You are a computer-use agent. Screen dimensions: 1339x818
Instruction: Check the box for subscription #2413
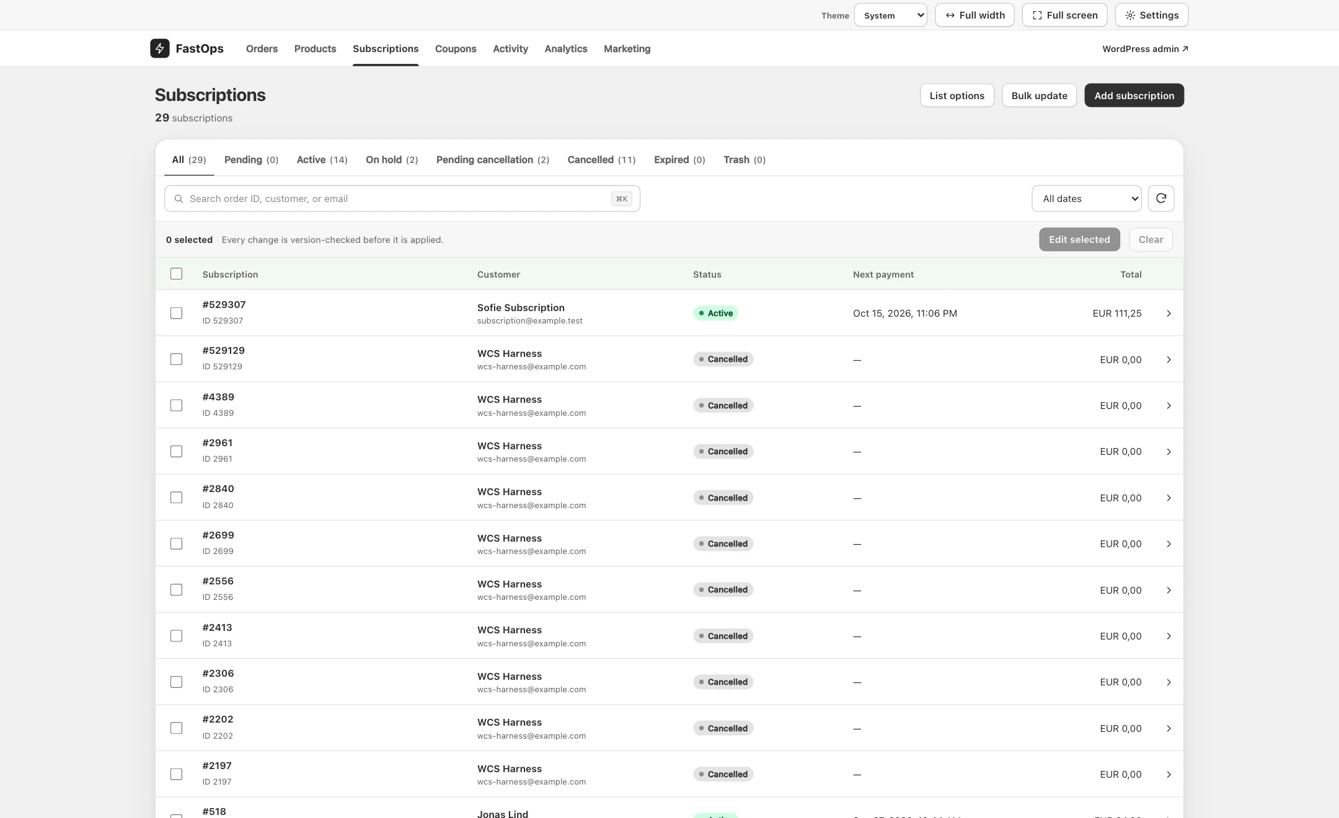(176, 636)
